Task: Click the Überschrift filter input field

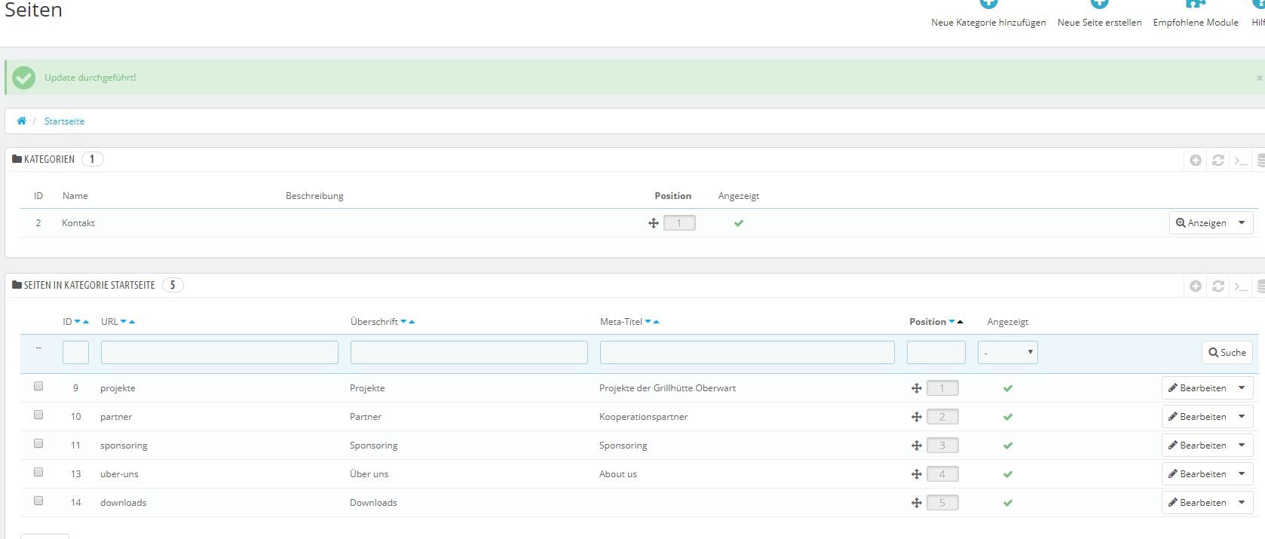Action: pyautogui.click(x=469, y=352)
